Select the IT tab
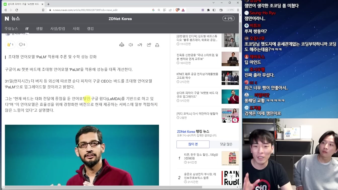Screen dimensions: 338x190 point(27,29)
